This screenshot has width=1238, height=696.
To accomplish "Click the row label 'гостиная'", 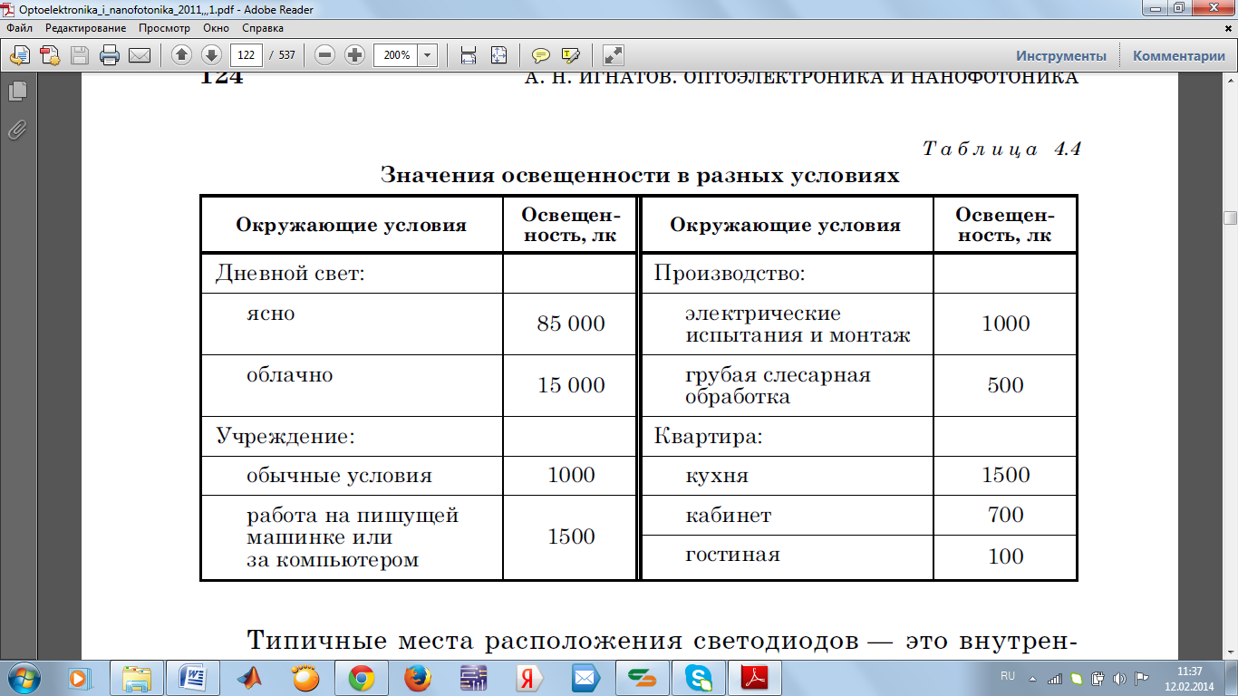I will coord(732,555).
